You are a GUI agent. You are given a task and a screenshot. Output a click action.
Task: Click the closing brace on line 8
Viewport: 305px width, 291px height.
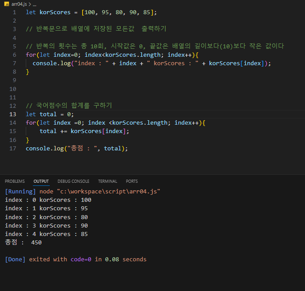(x=28, y=72)
